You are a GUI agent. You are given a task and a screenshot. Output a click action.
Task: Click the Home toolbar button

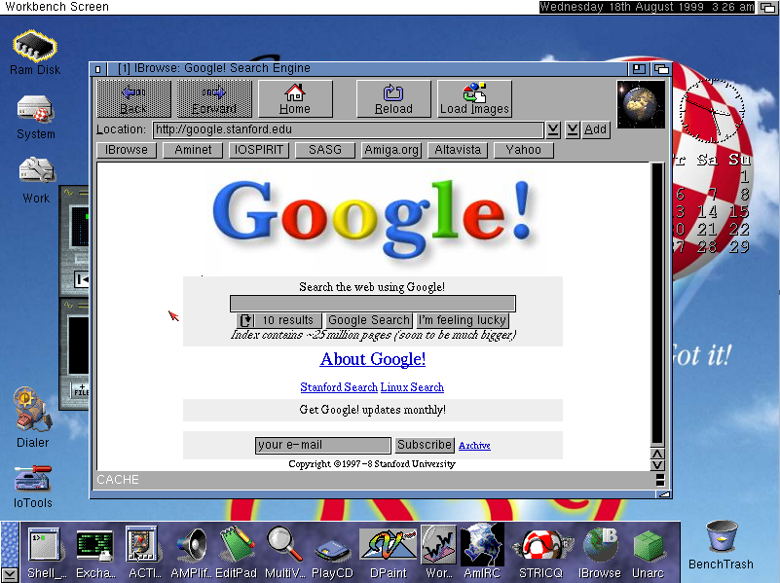click(295, 99)
